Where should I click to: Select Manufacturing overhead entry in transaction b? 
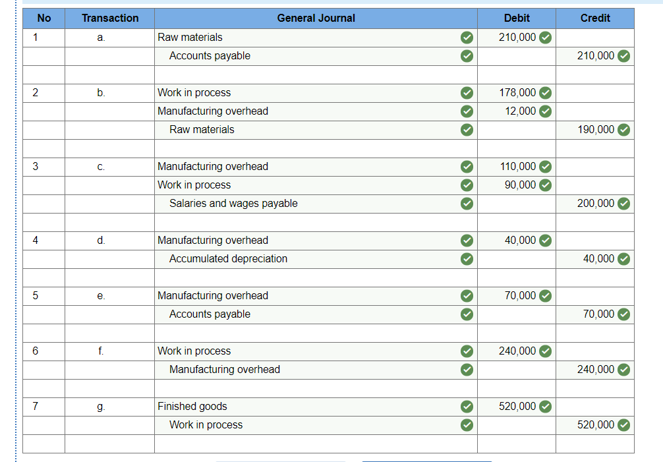316,111
